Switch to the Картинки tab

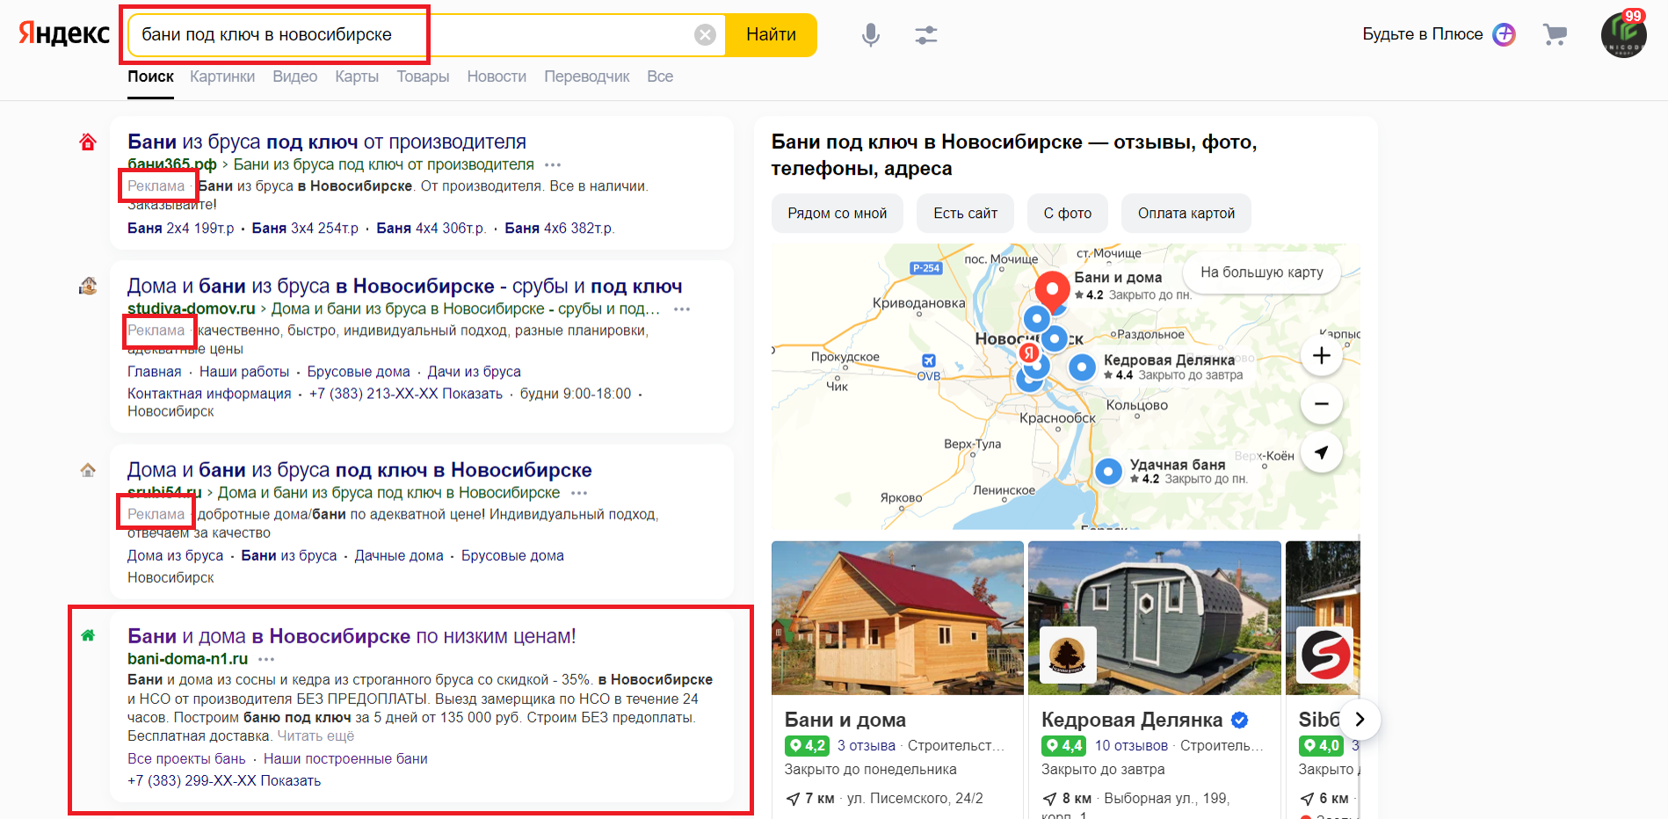pyautogui.click(x=222, y=76)
